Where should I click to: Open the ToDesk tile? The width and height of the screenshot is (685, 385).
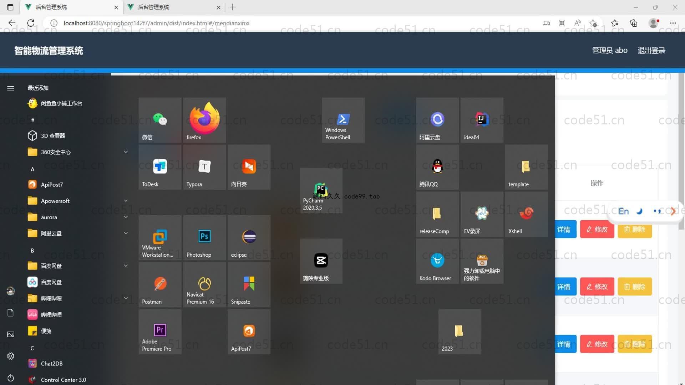tap(160, 167)
